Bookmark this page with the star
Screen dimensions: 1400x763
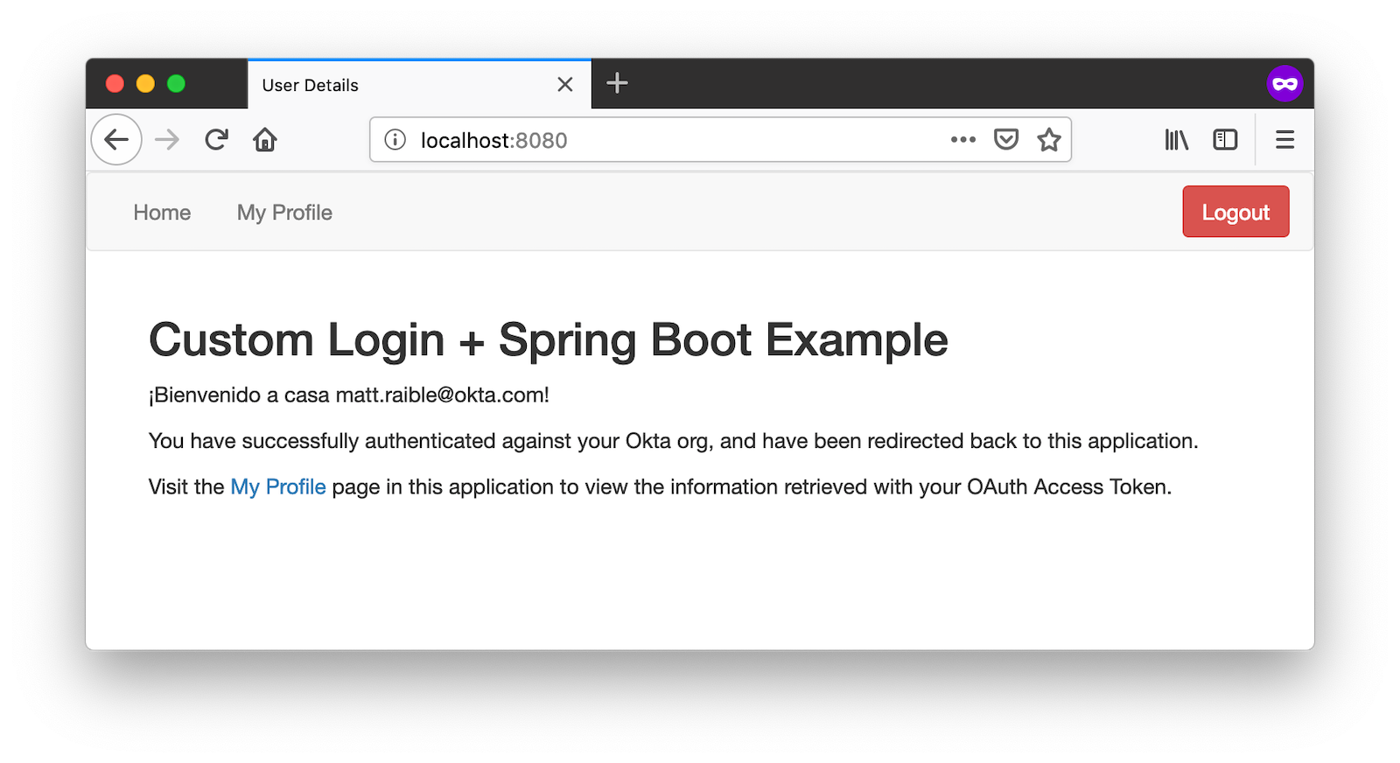pyautogui.click(x=1048, y=140)
